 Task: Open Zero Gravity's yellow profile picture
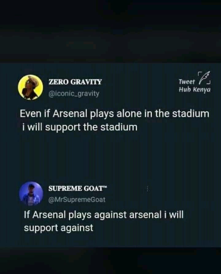pyautogui.click(x=31, y=87)
